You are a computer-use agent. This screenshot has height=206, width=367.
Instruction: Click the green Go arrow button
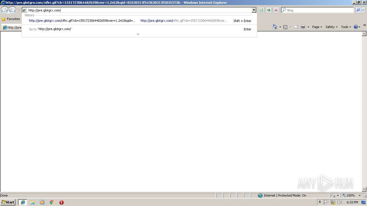point(269,10)
